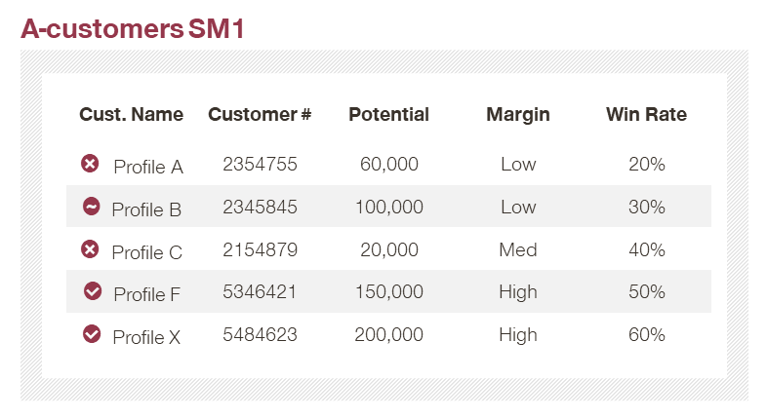Click the tilde status icon beside Profile B
Viewport: 767px width, 418px height.
coord(92,206)
